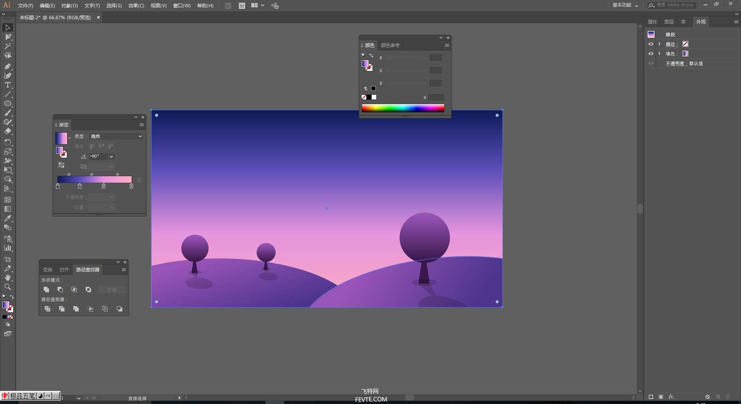Open the 窗口(W) menu
This screenshot has height=404, width=741.
(182, 6)
